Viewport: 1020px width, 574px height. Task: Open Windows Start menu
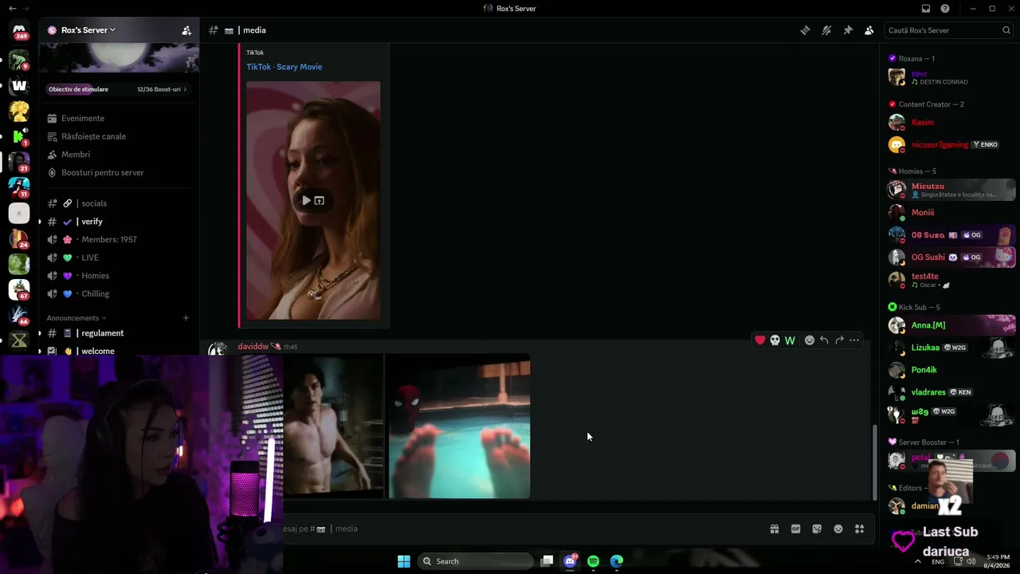404,561
